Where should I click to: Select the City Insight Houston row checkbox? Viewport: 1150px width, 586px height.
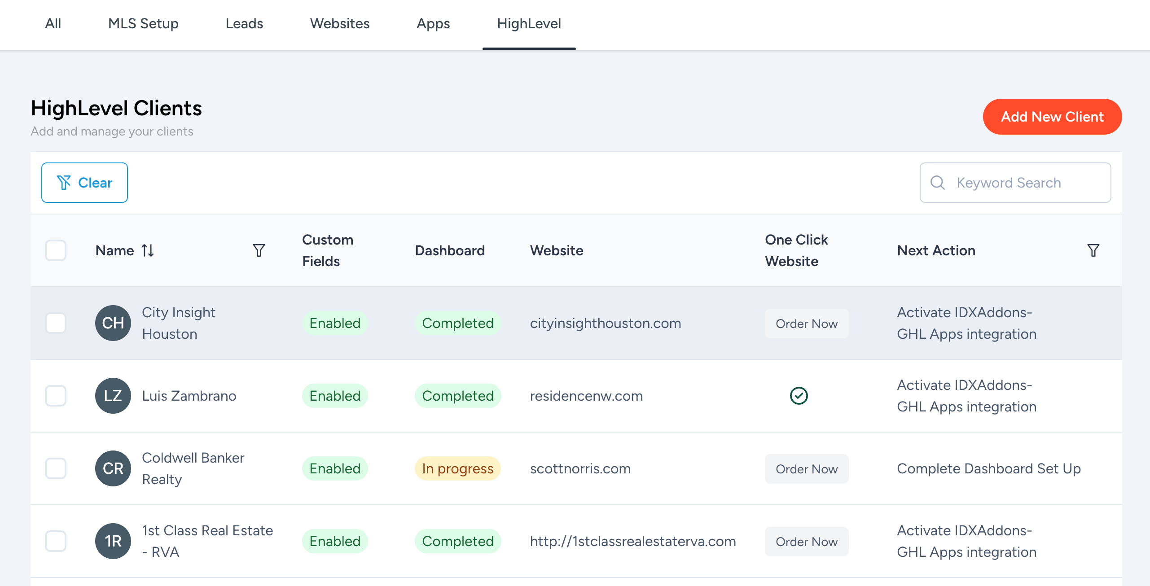coord(56,323)
